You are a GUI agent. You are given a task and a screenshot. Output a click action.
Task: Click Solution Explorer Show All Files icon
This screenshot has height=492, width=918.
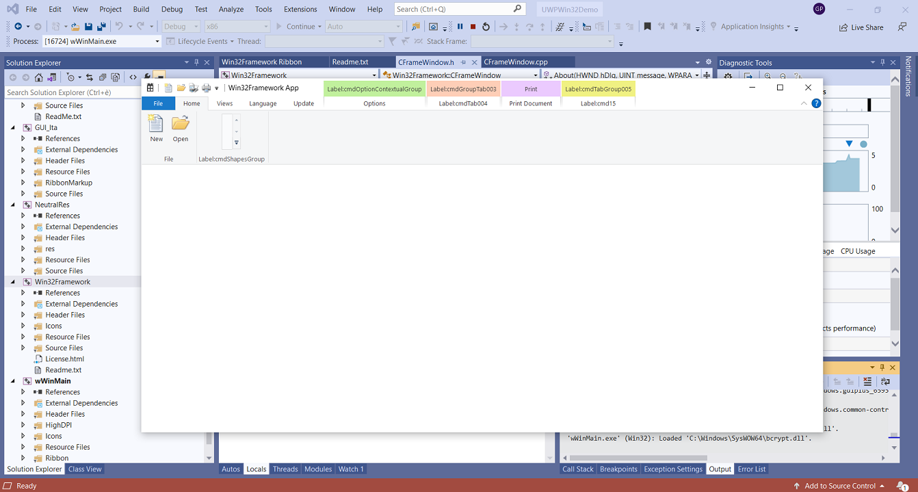[116, 77]
